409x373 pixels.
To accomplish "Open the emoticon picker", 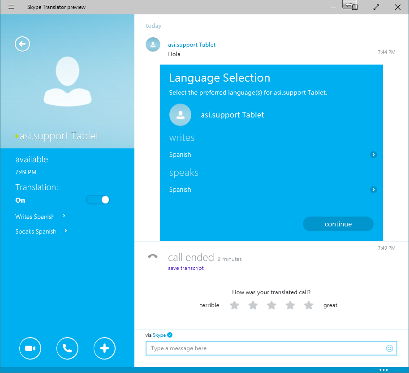I will coord(389,348).
